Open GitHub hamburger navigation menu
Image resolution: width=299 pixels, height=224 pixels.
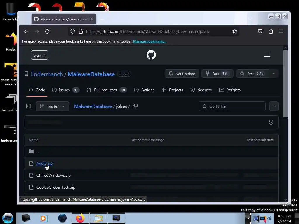pos(267,55)
